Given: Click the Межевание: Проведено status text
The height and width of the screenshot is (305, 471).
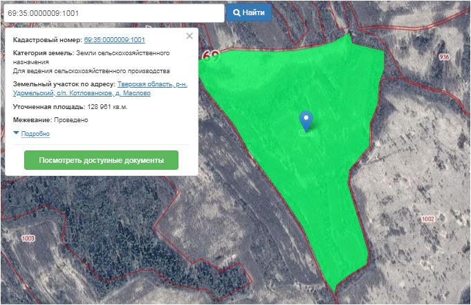Looking at the screenshot, I should 50,120.
